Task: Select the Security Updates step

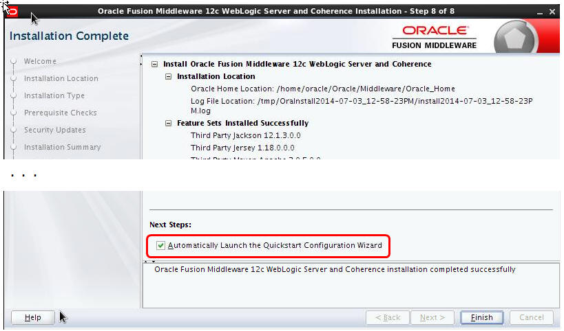Action: pos(54,130)
